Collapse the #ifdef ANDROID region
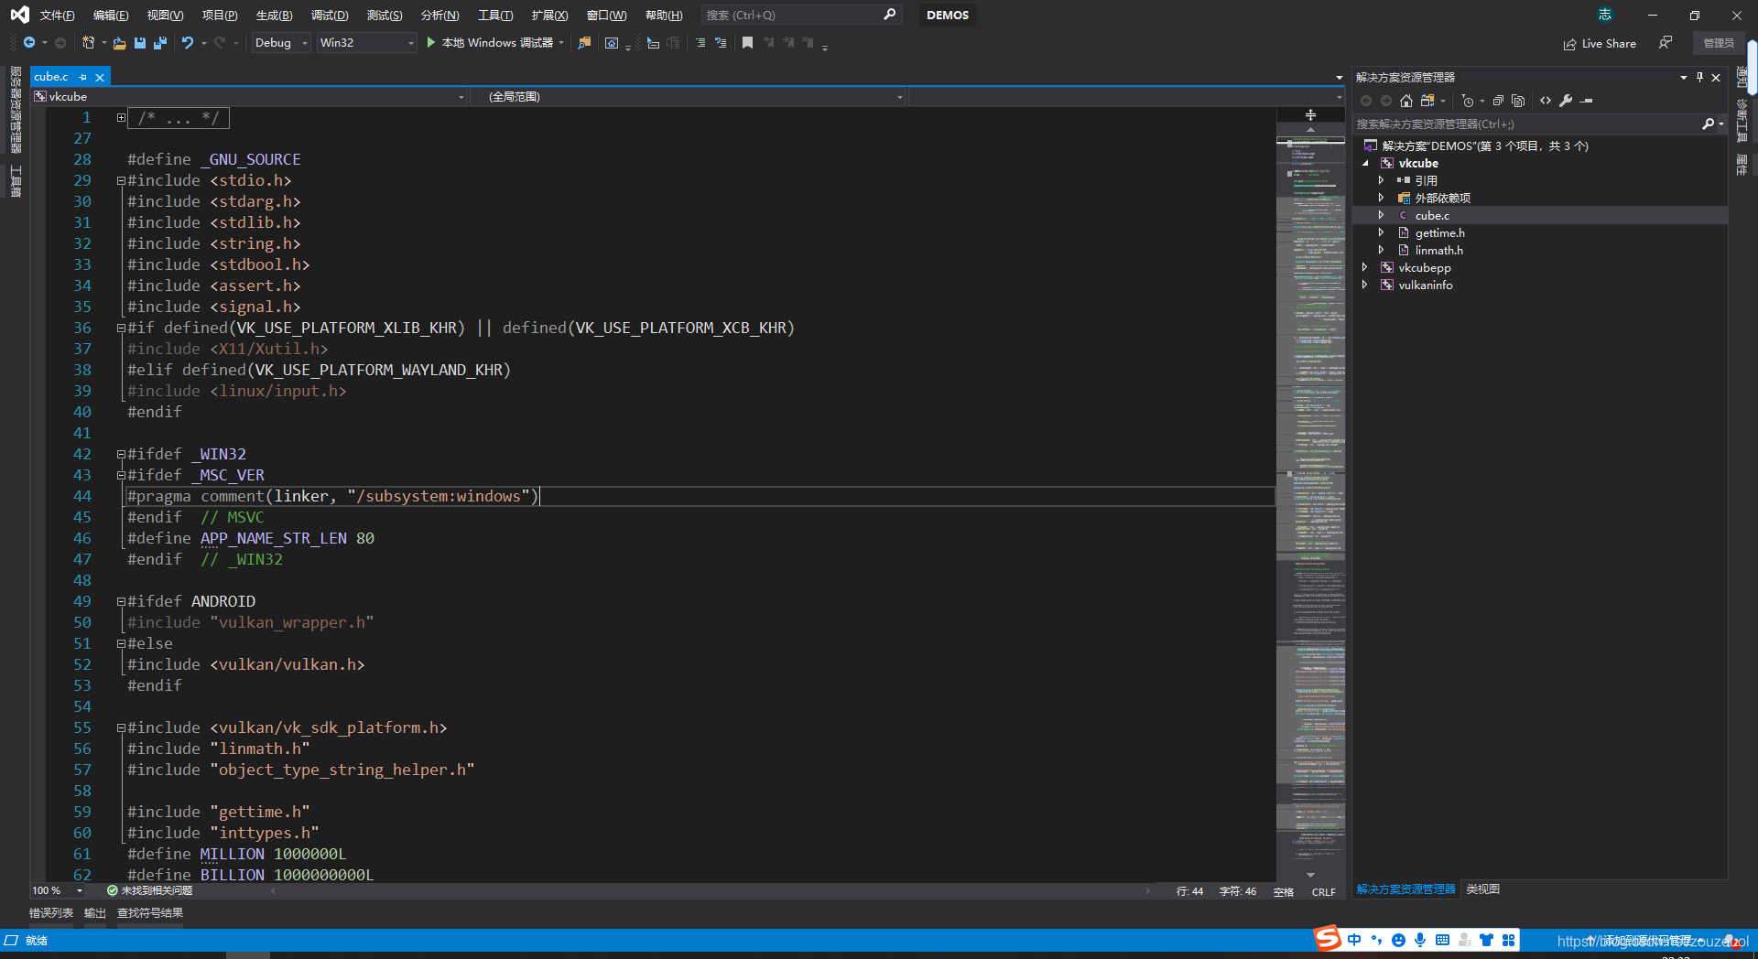 (121, 601)
